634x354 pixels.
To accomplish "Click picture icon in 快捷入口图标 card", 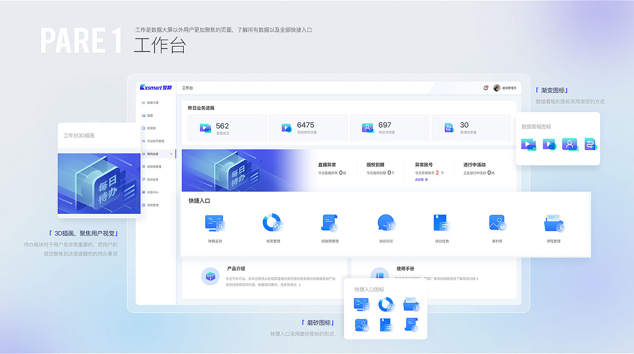I will [361, 325].
